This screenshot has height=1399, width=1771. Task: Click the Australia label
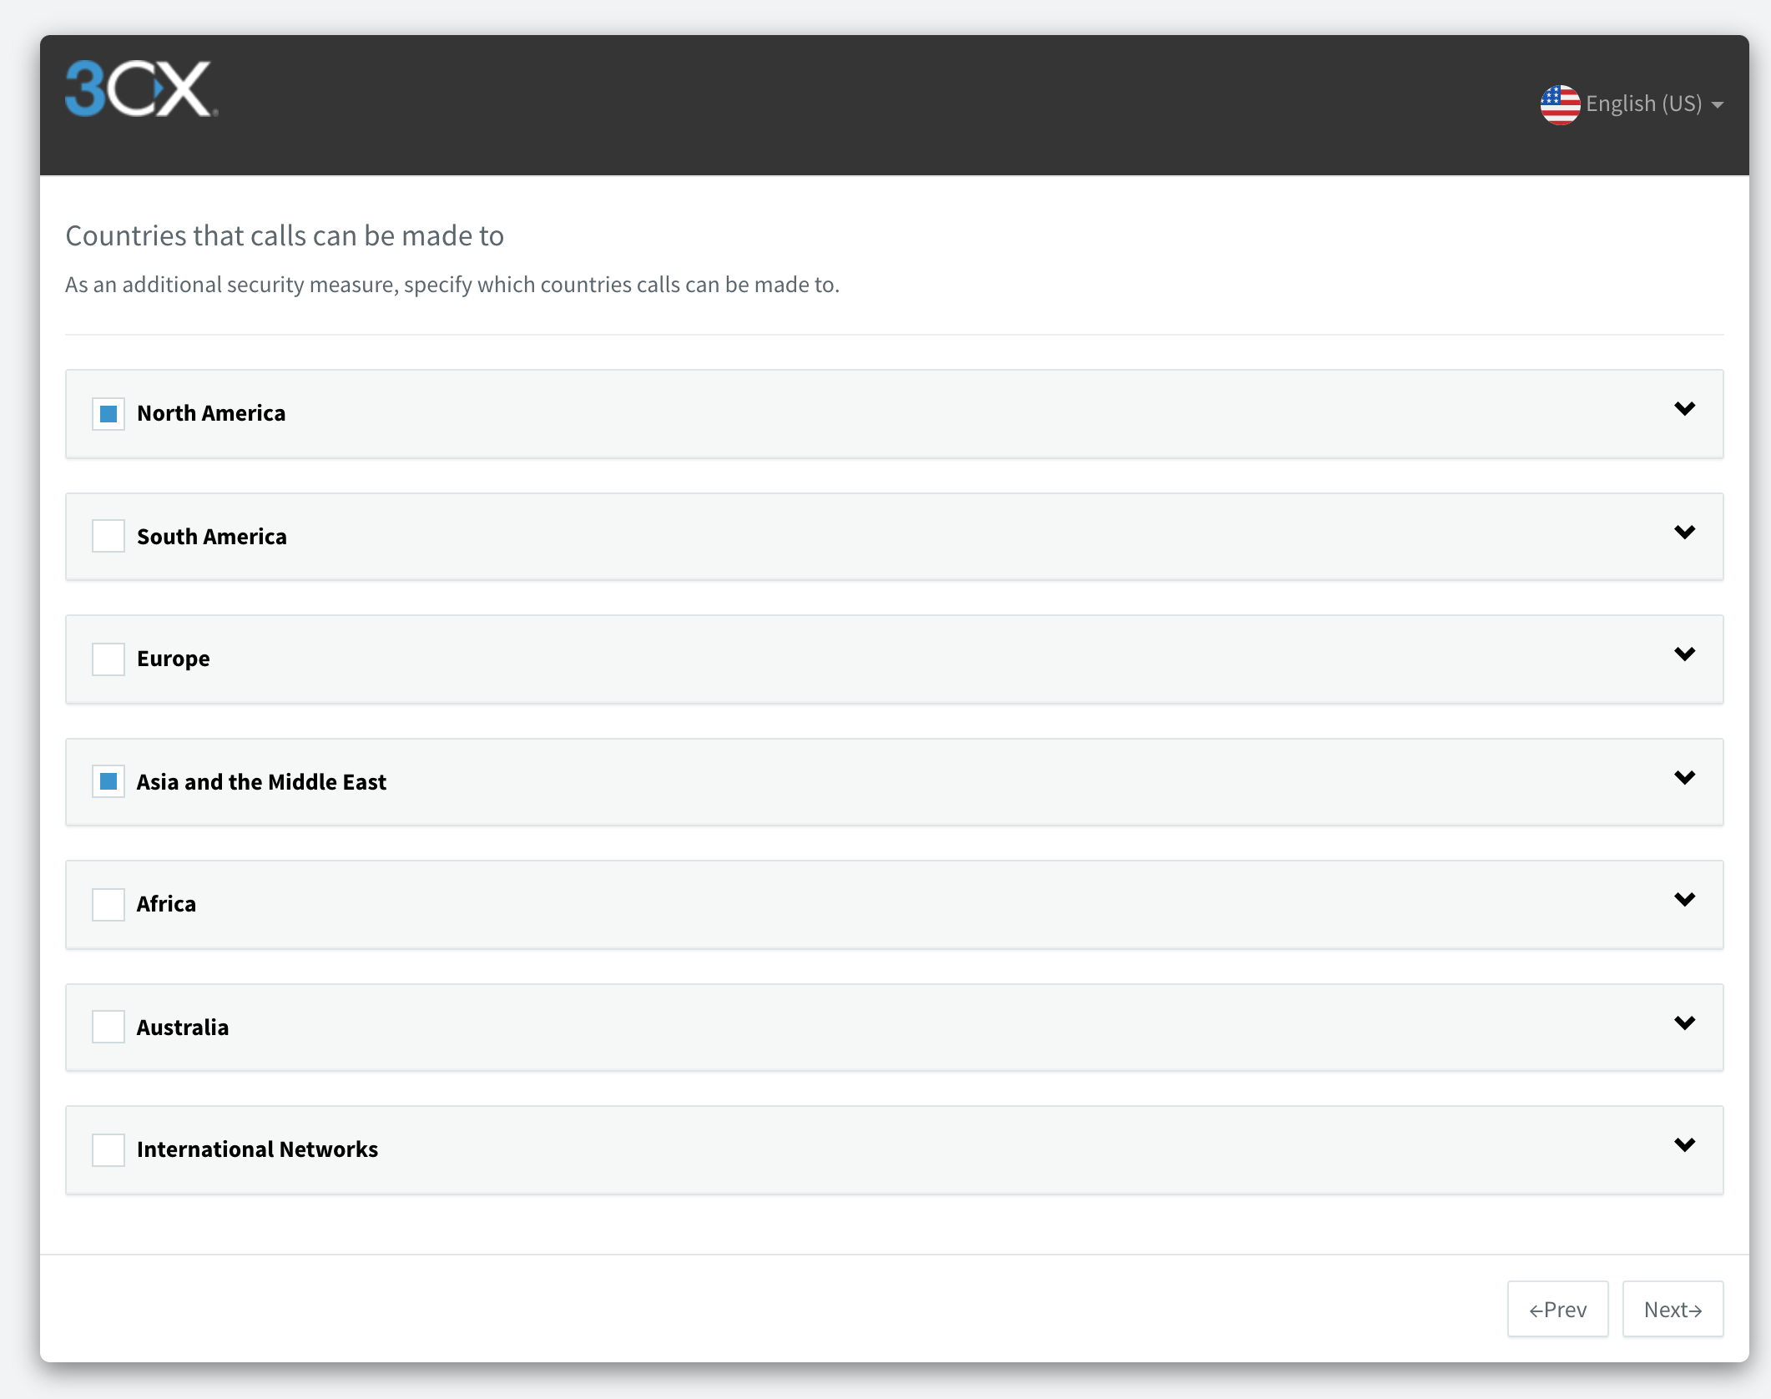(183, 1027)
